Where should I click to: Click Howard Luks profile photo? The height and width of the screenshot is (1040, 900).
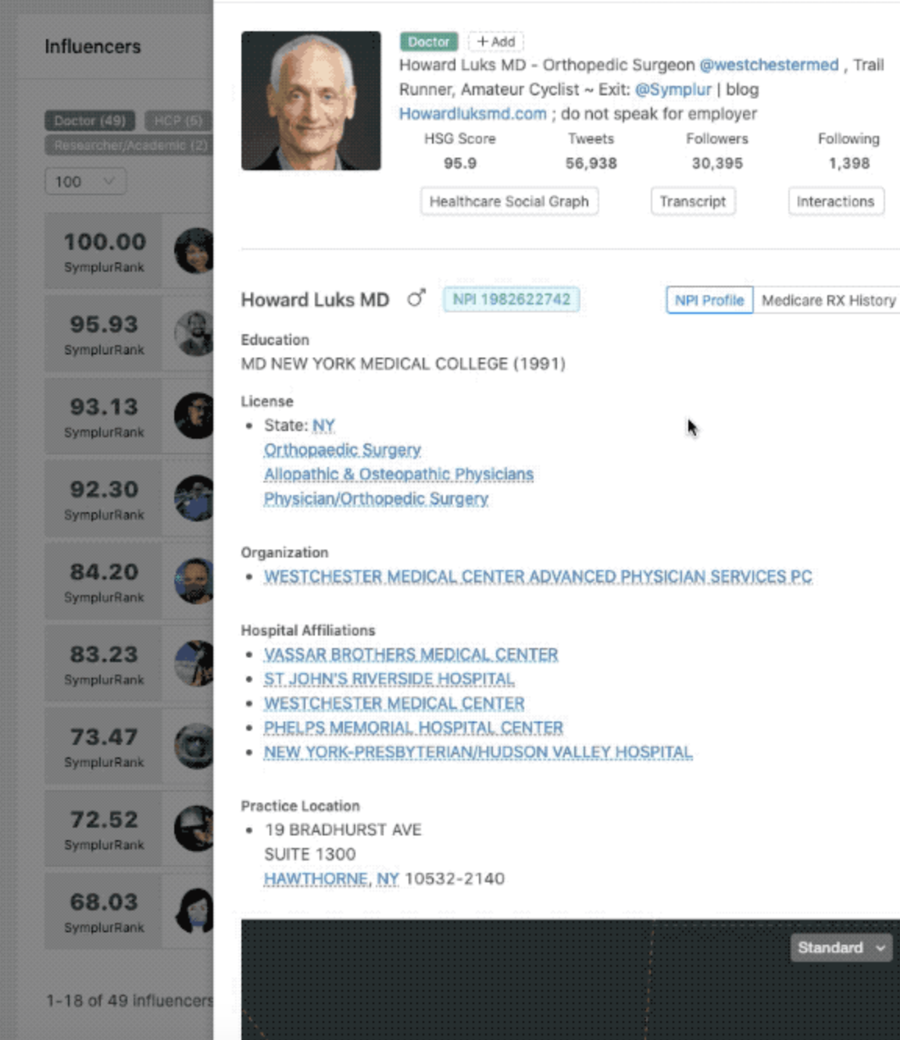click(x=311, y=101)
